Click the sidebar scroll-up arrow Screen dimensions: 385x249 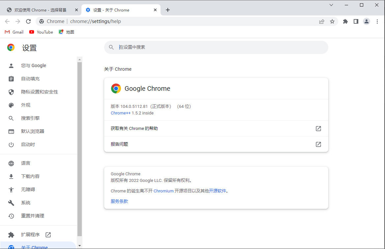[80, 60]
